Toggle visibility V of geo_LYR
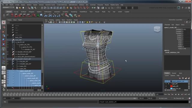Viewport: 192px width, 108px height. (x=166, y=84)
